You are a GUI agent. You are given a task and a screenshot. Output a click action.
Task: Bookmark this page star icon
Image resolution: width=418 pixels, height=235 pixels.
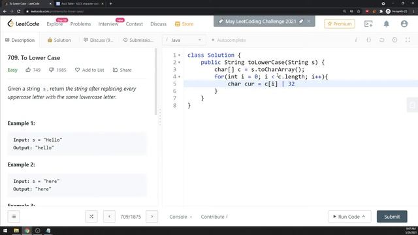[x=359, y=11]
